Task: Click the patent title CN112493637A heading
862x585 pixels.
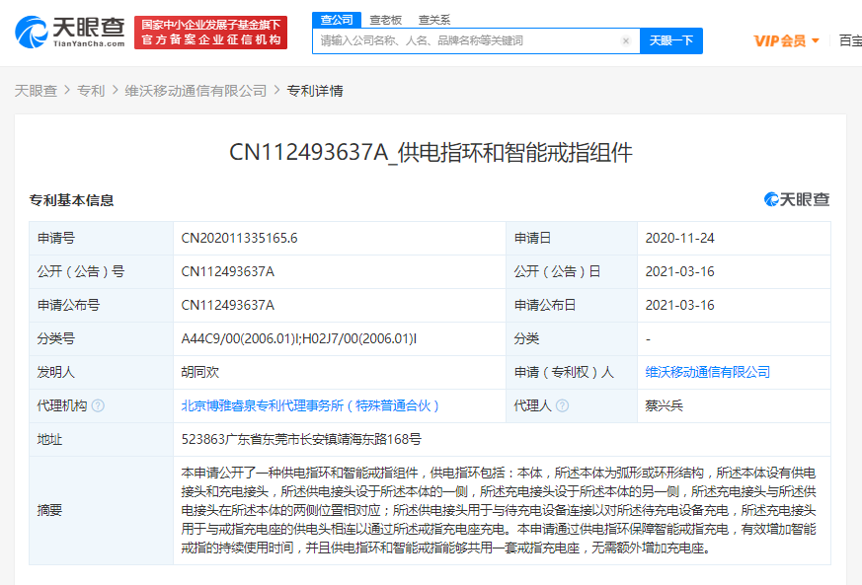Action: coord(431,152)
